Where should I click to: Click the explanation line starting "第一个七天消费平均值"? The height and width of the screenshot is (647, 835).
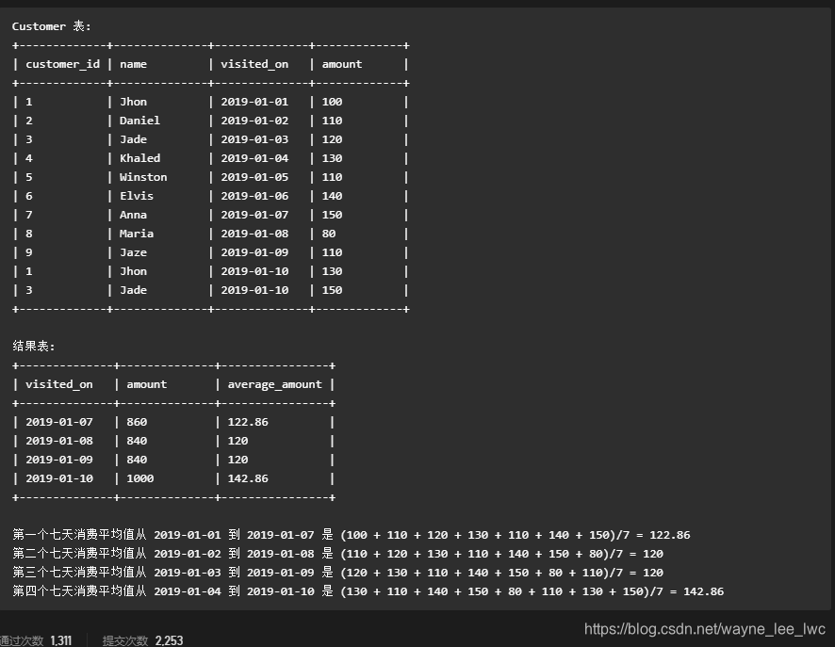coord(351,535)
